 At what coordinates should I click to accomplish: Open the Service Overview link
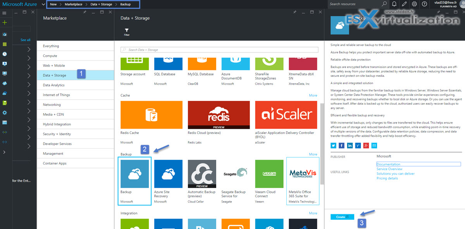[389, 169]
